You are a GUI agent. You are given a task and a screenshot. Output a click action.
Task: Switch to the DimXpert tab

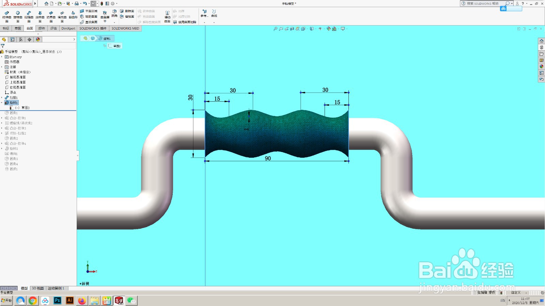(x=68, y=29)
